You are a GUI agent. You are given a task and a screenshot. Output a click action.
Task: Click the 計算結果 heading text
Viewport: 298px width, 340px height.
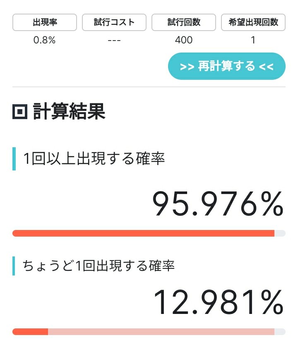(x=69, y=112)
